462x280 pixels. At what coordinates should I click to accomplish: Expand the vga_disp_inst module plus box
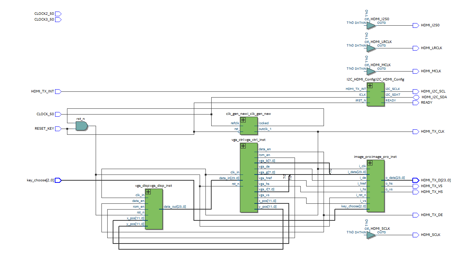point(148,192)
